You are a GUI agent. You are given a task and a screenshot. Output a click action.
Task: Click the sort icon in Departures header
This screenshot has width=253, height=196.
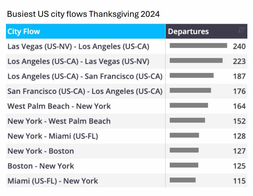pyautogui.click(x=242, y=31)
